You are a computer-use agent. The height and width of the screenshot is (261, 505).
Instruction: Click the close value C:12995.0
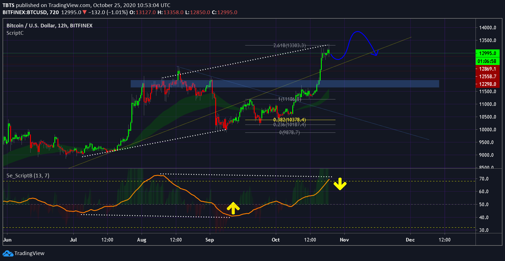pyautogui.click(x=225, y=12)
